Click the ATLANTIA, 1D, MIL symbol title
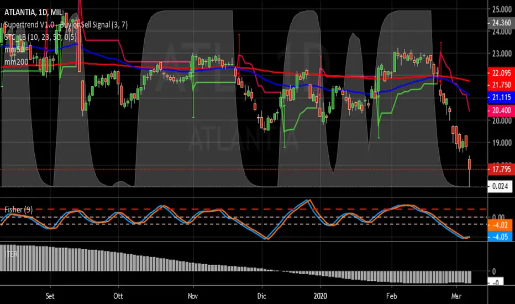515x304 pixels. 33,13
